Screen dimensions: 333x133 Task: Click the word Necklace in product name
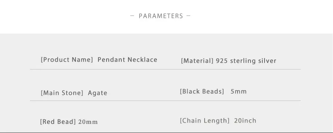(142, 59)
